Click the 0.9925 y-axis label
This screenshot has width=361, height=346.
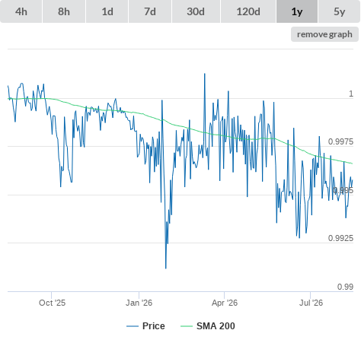(x=340, y=238)
